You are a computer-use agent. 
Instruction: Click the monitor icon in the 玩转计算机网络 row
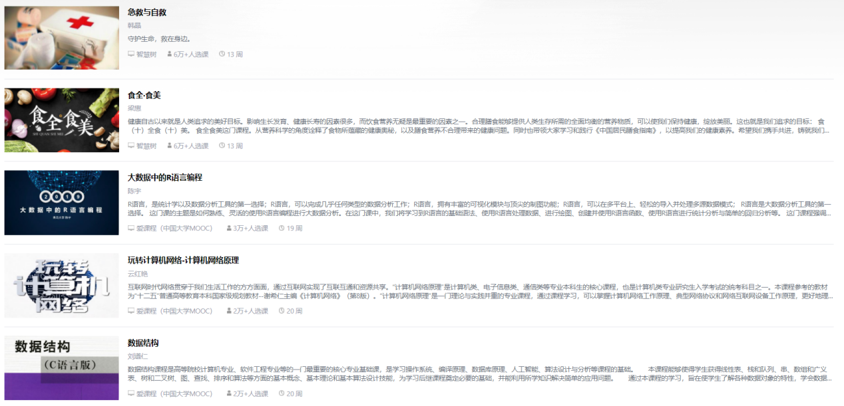click(131, 311)
